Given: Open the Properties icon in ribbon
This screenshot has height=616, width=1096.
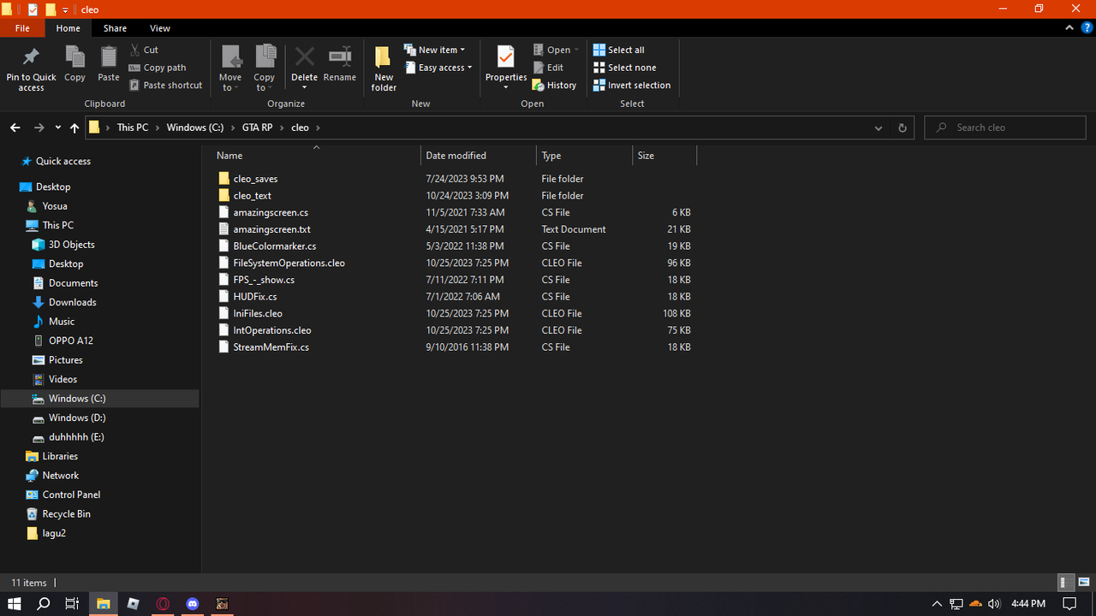Looking at the screenshot, I should 506,57.
